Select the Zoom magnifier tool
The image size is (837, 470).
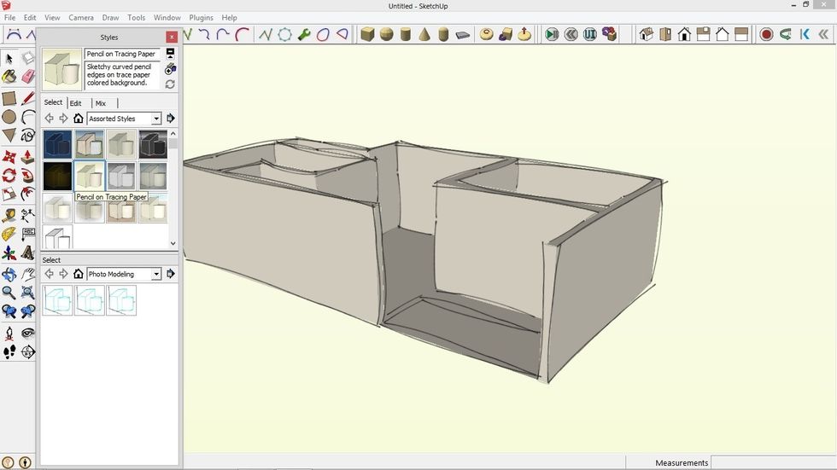[x=9, y=293]
